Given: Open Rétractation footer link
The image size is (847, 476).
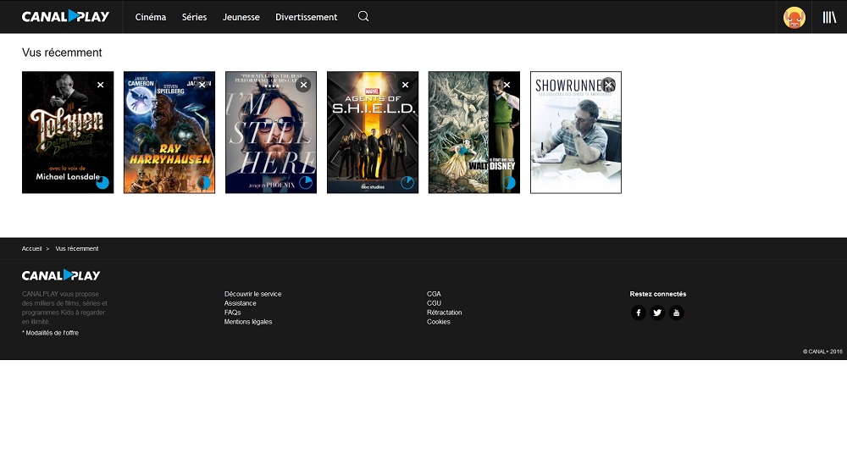Looking at the screenshot, I should [444, 313].
